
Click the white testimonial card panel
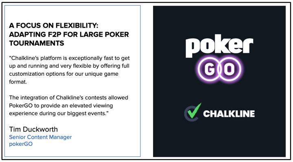pyautogui.click(x=72, y=81)
